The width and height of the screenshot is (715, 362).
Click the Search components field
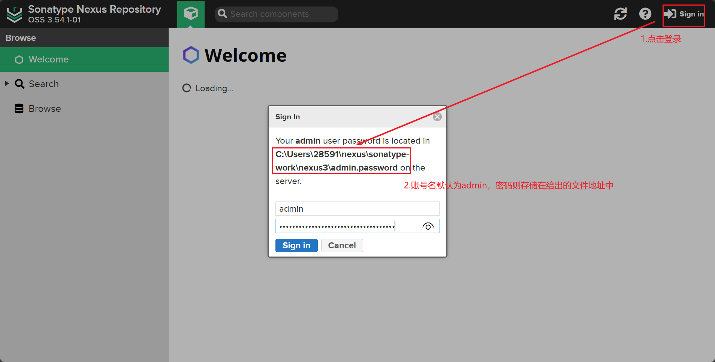coord(277,14)
